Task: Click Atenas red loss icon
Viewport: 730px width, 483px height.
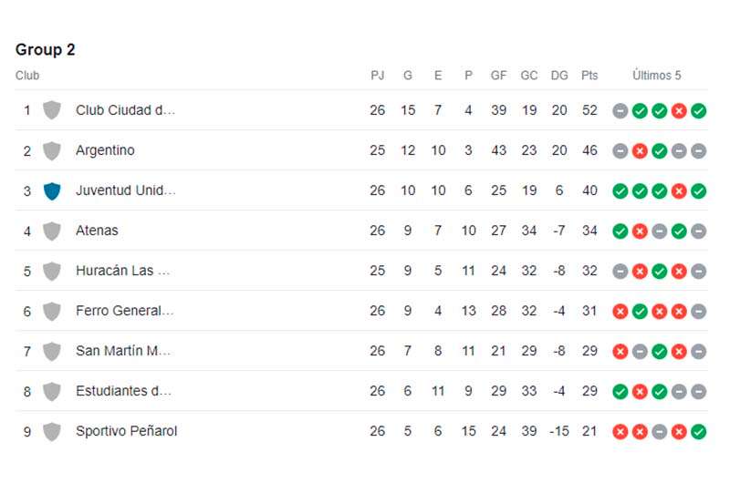Action: click(x=640, y=231)
